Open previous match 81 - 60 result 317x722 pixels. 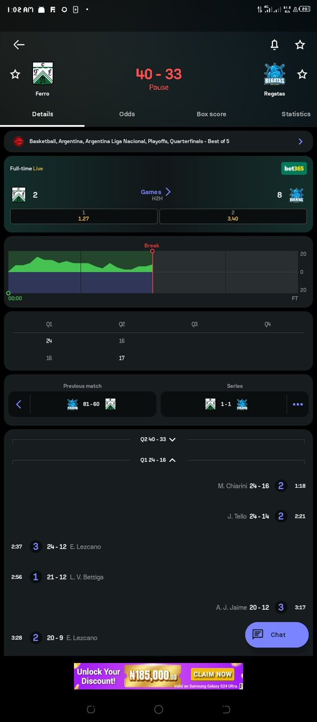pyautogui.click(x=91, y=404)
